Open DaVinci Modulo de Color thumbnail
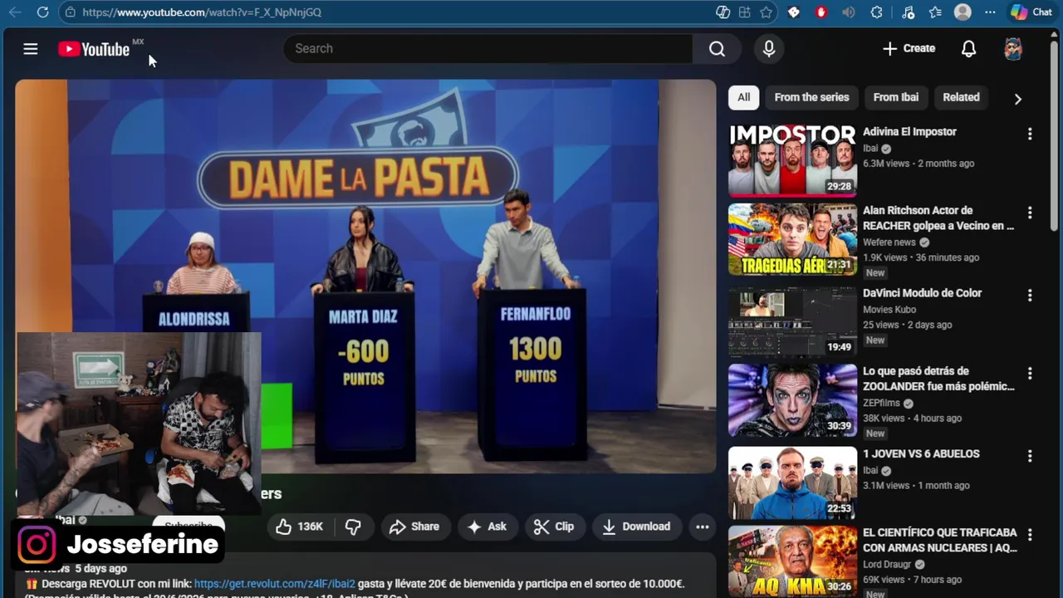Viewport: 1063px width, 598px height. (x=792, y=322)
